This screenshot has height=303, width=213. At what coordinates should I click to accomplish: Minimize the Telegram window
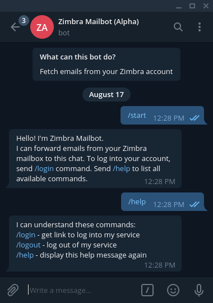click(x=179, y=7)
